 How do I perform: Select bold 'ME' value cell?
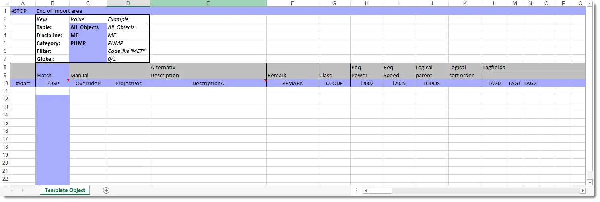click(x=88, y=35)
